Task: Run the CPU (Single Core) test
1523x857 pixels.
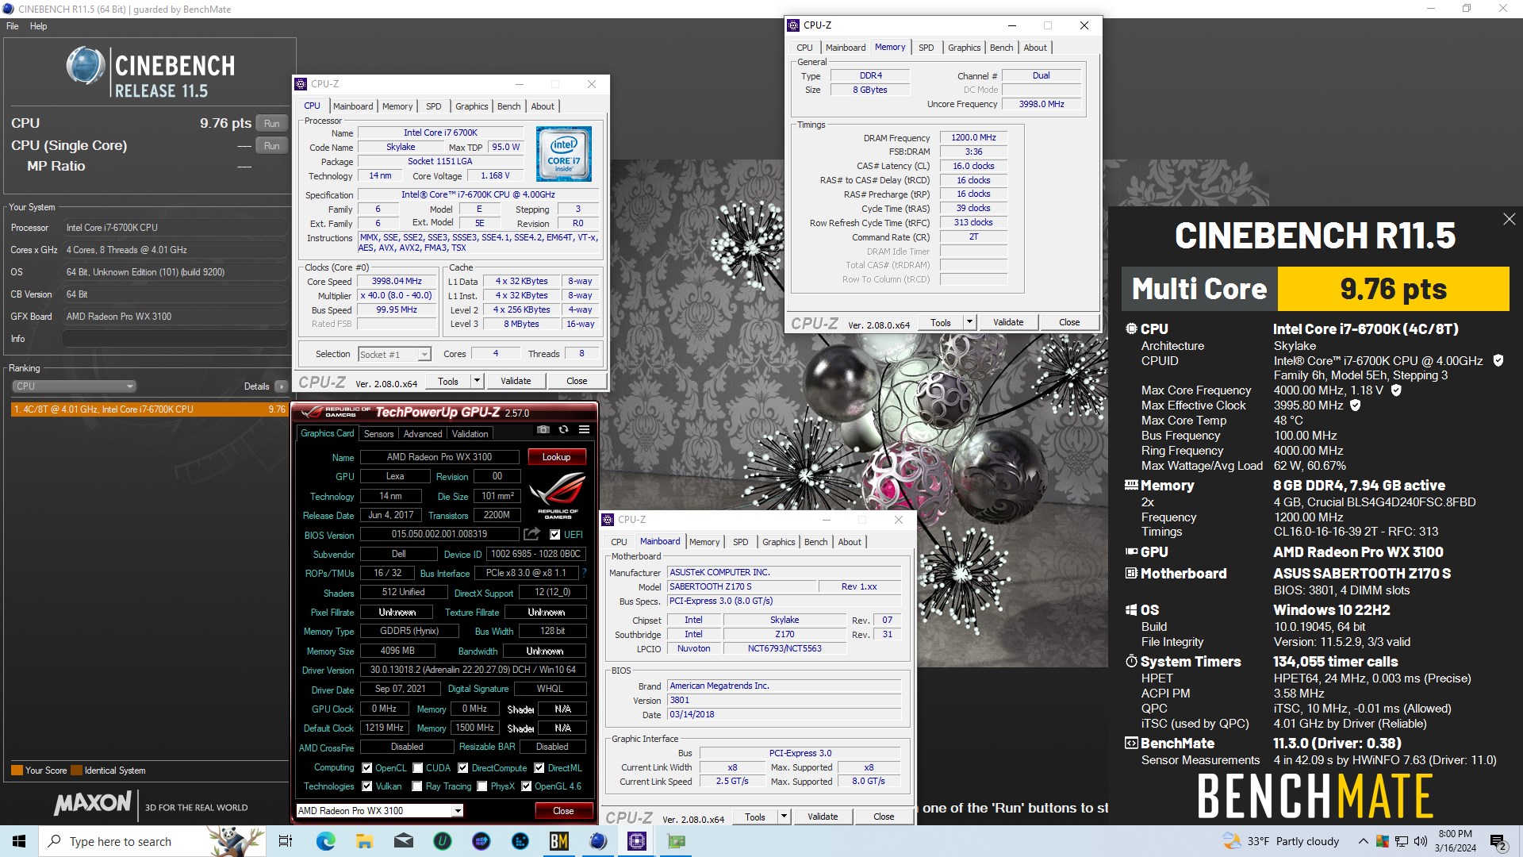Action: 272,146
